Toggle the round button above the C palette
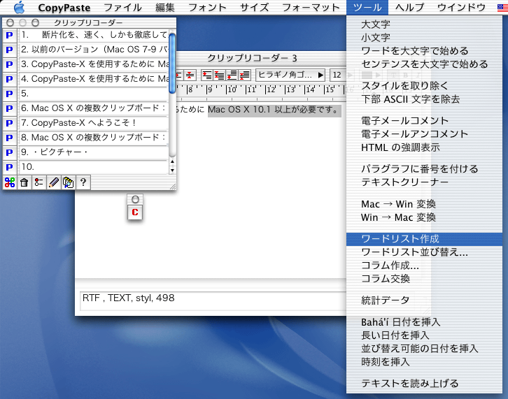Image resolution: width=508 pixels, height=399 pixels. (136, 199)
